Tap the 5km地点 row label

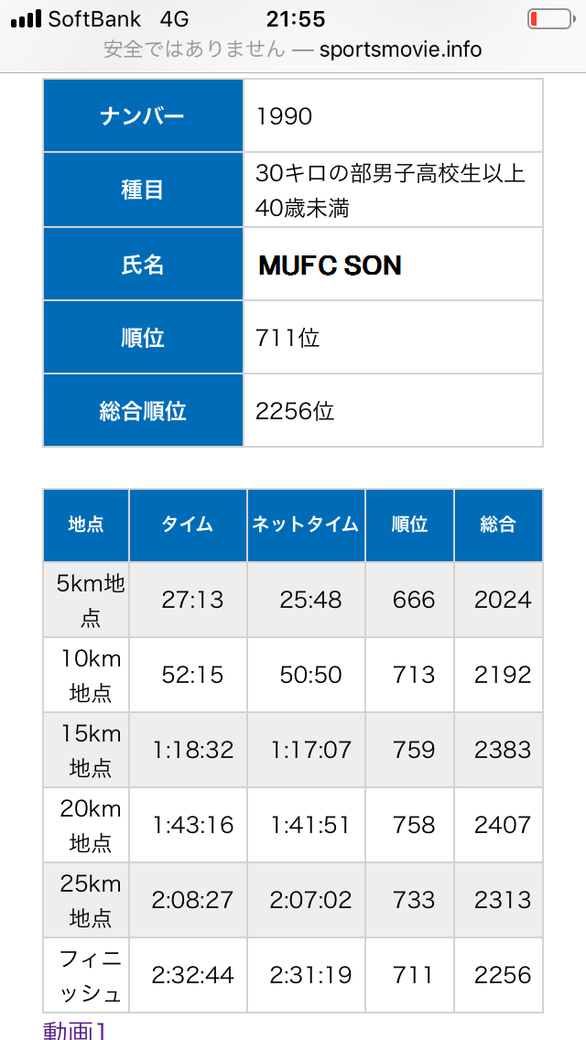(90, 600)
